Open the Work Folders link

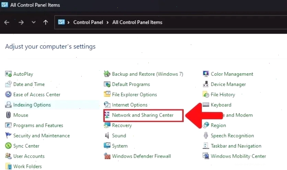coord(27,166)
